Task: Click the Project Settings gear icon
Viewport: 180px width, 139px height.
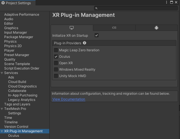Action: click(3, 3)
